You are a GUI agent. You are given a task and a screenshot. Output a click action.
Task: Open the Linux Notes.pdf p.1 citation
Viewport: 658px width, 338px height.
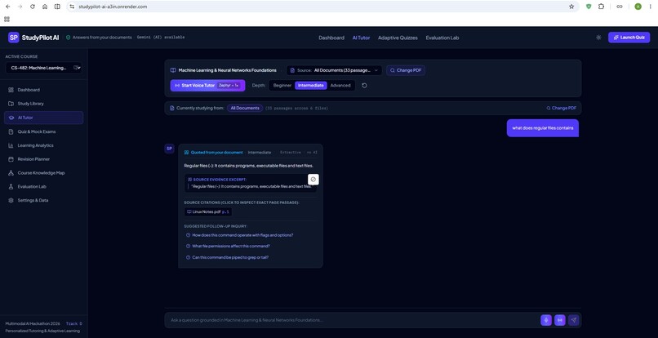[208, 211]
